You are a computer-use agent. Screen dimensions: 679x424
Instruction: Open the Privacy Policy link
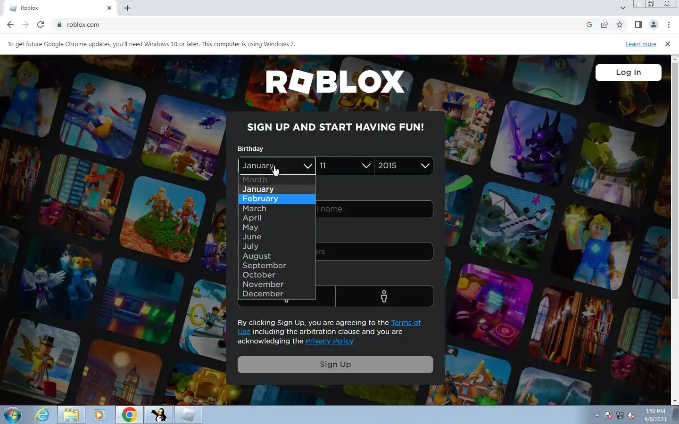[329, 341]
